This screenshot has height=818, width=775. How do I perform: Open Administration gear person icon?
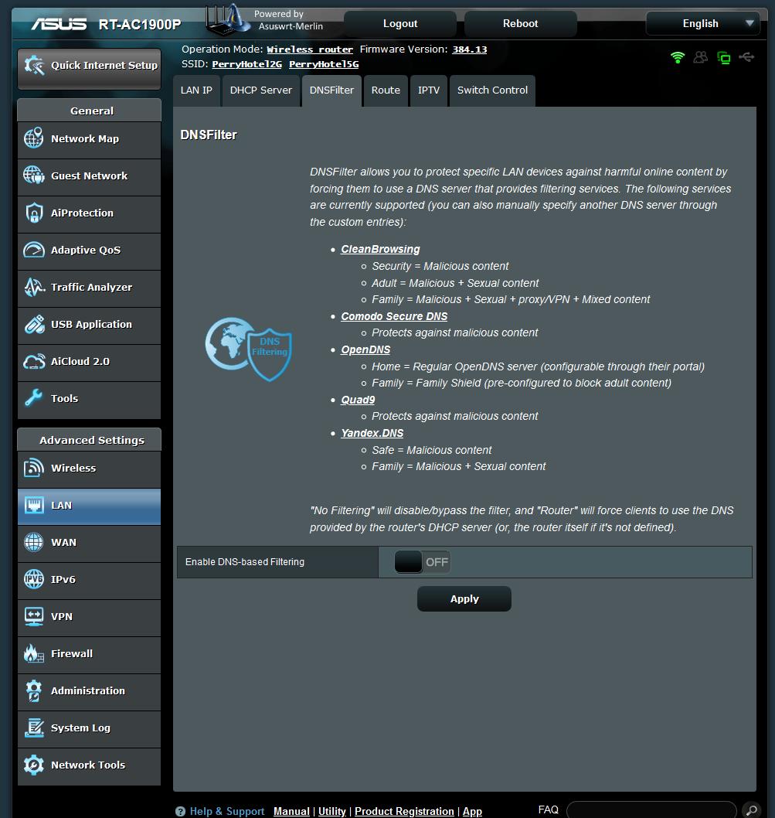pyautogui.click(x=34, y=690)
